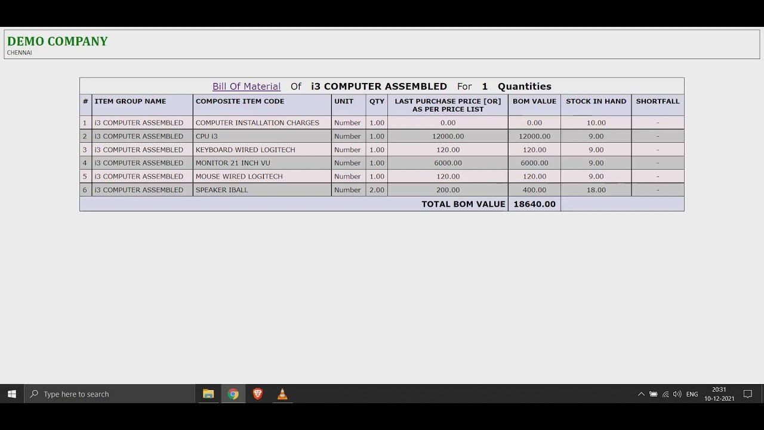The height and width of the screenshot is (430, 764).
Task: Check the battery status icon
Action: (x=653, y=394)
